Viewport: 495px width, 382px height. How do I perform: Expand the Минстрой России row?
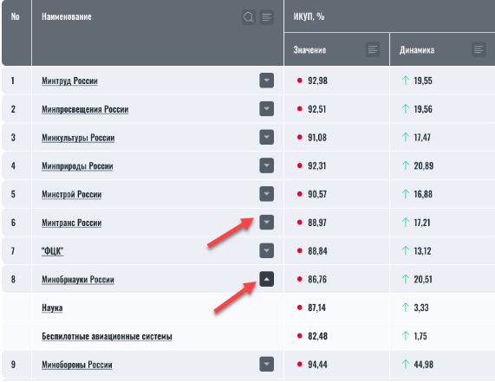tap(267, 194)
